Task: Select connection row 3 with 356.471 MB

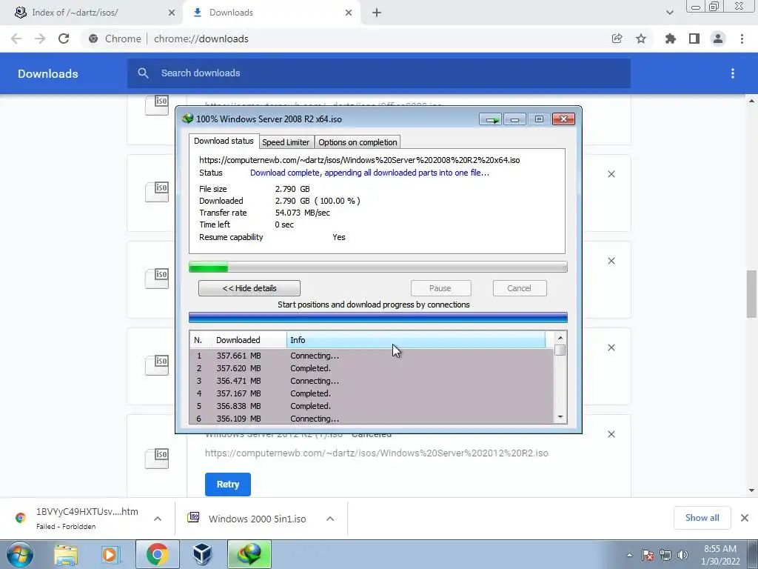Action: click(372, 381)
